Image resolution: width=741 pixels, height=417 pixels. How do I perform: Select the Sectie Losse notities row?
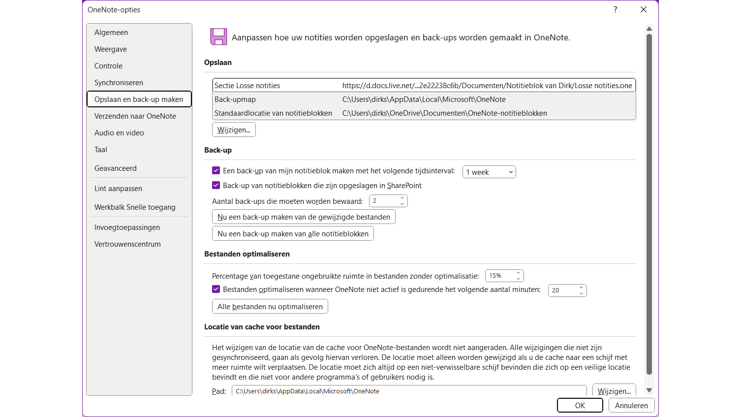424,86
